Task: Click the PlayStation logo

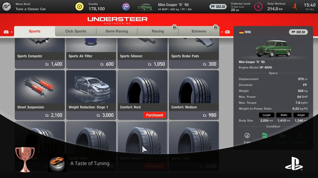Action: (294, 164)
